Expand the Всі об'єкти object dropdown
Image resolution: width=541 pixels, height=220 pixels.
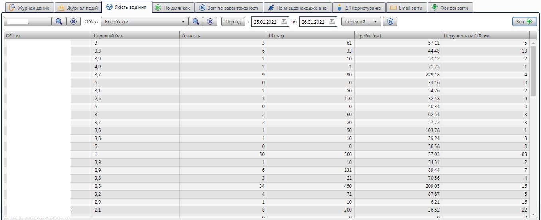(x=183, y=22)
